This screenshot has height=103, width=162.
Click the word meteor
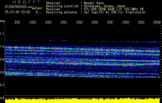pyautogui.click(x=37, y=8)
